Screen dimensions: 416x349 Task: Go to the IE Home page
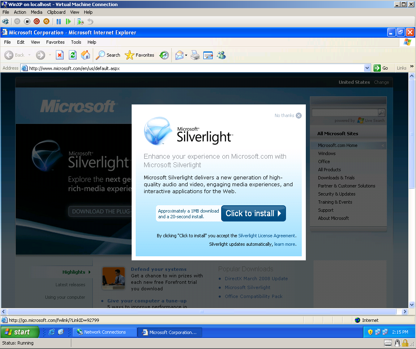coord(85,55)
